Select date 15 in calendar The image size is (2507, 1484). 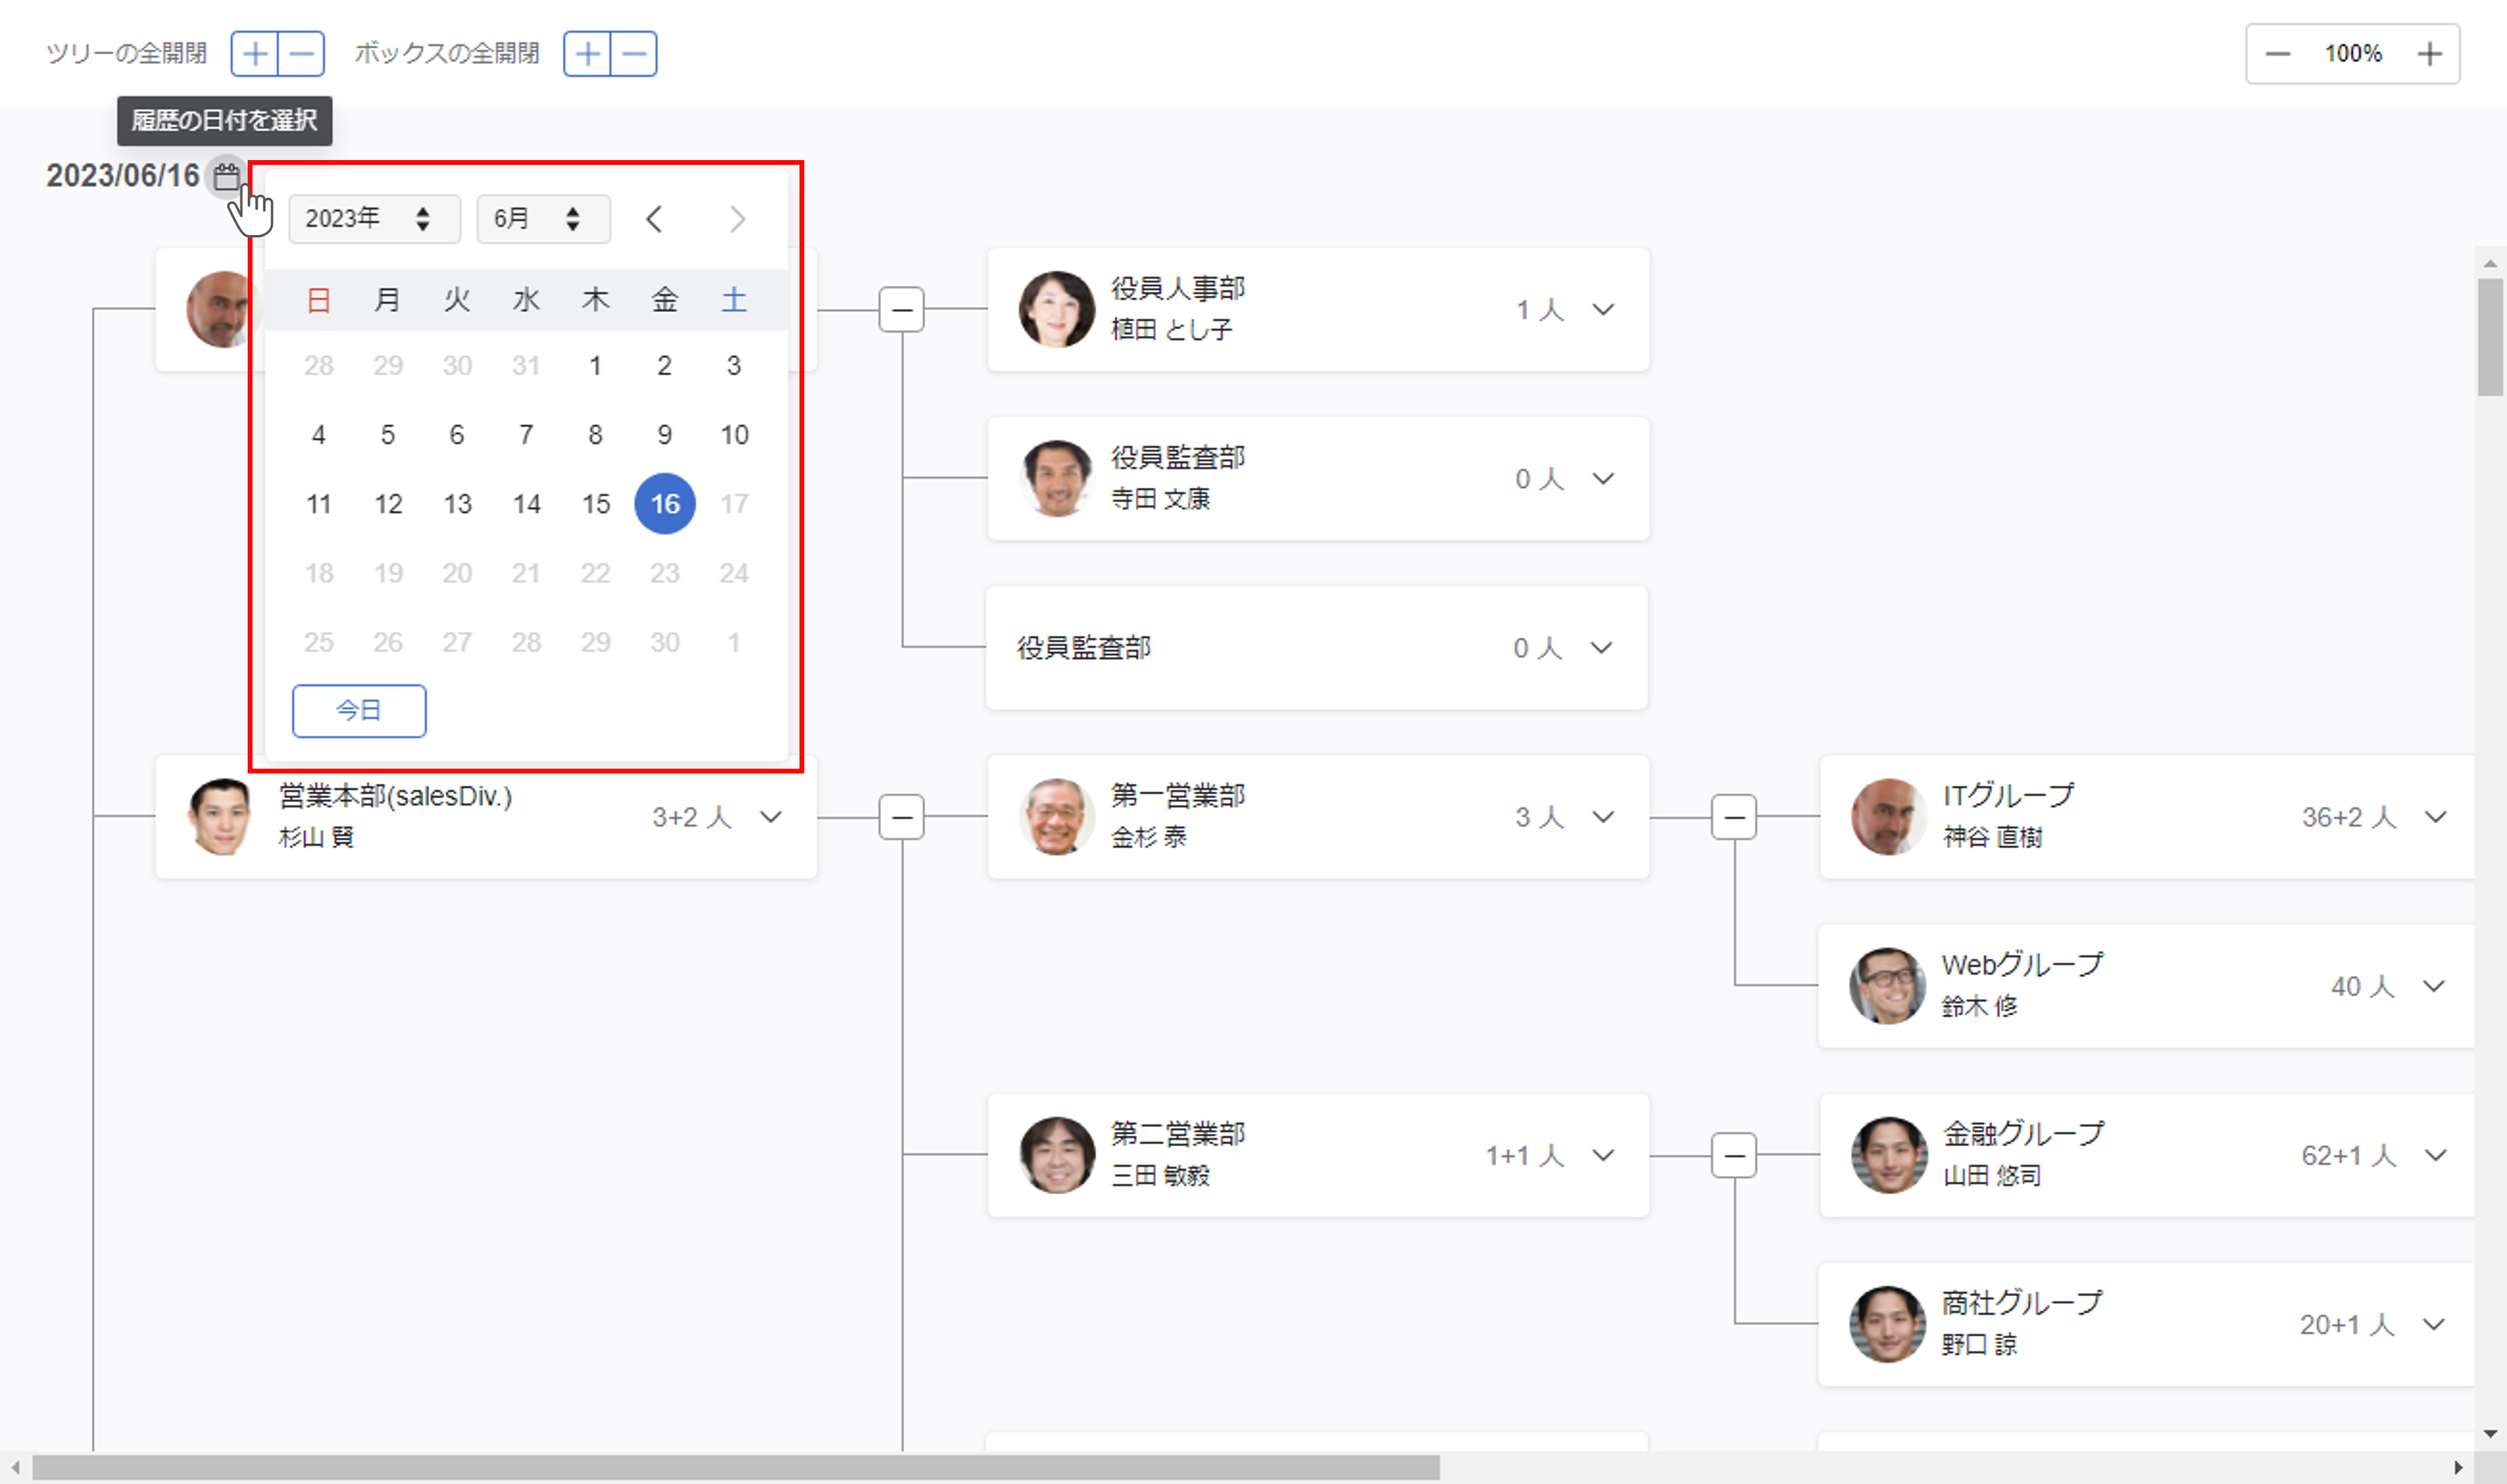pyautogui.click(x=596, y=504)
